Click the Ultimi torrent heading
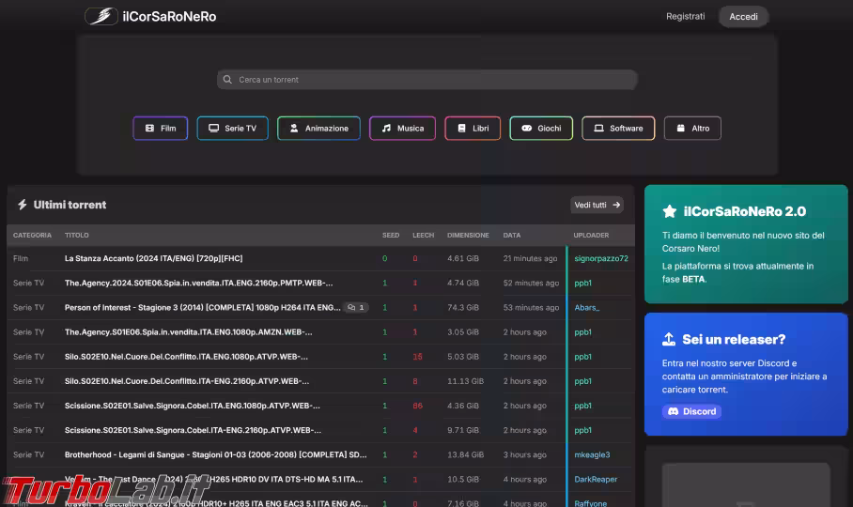Screen dimensions: 853x507 [x=70, y=205]
